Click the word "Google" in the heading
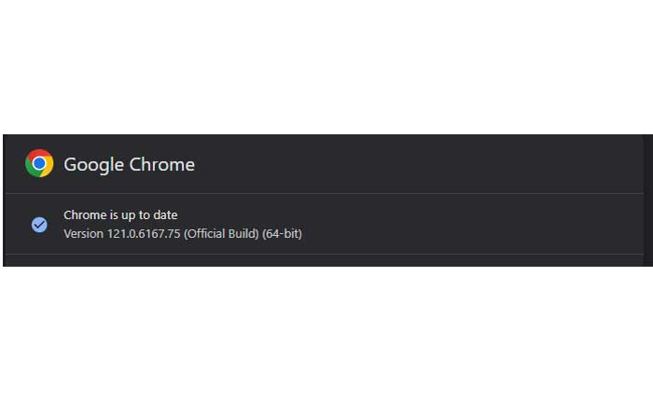The width and height of the screenshot is (653, 401). (x=93, y=165)
